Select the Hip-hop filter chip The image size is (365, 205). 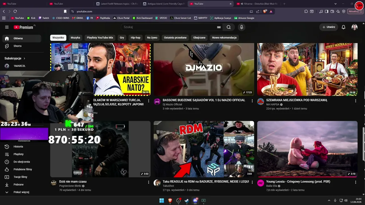[136, 38]
